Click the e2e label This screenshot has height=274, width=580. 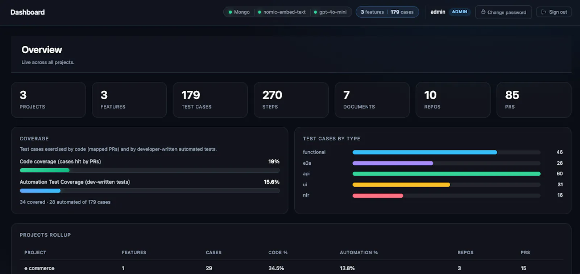tap(307, 163)
